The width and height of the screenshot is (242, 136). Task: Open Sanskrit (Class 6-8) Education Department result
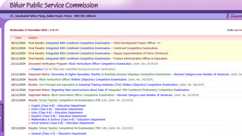point(59,116)
